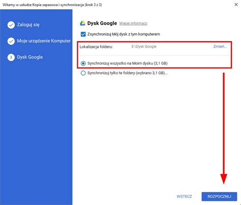Click the E:\Dysk Google folder path
This screenshot has width=241, height=205.
coord(144,46)
